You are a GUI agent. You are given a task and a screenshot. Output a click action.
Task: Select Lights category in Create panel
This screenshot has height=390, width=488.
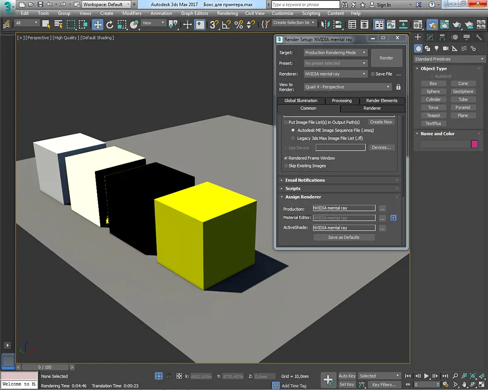point(436,48)
